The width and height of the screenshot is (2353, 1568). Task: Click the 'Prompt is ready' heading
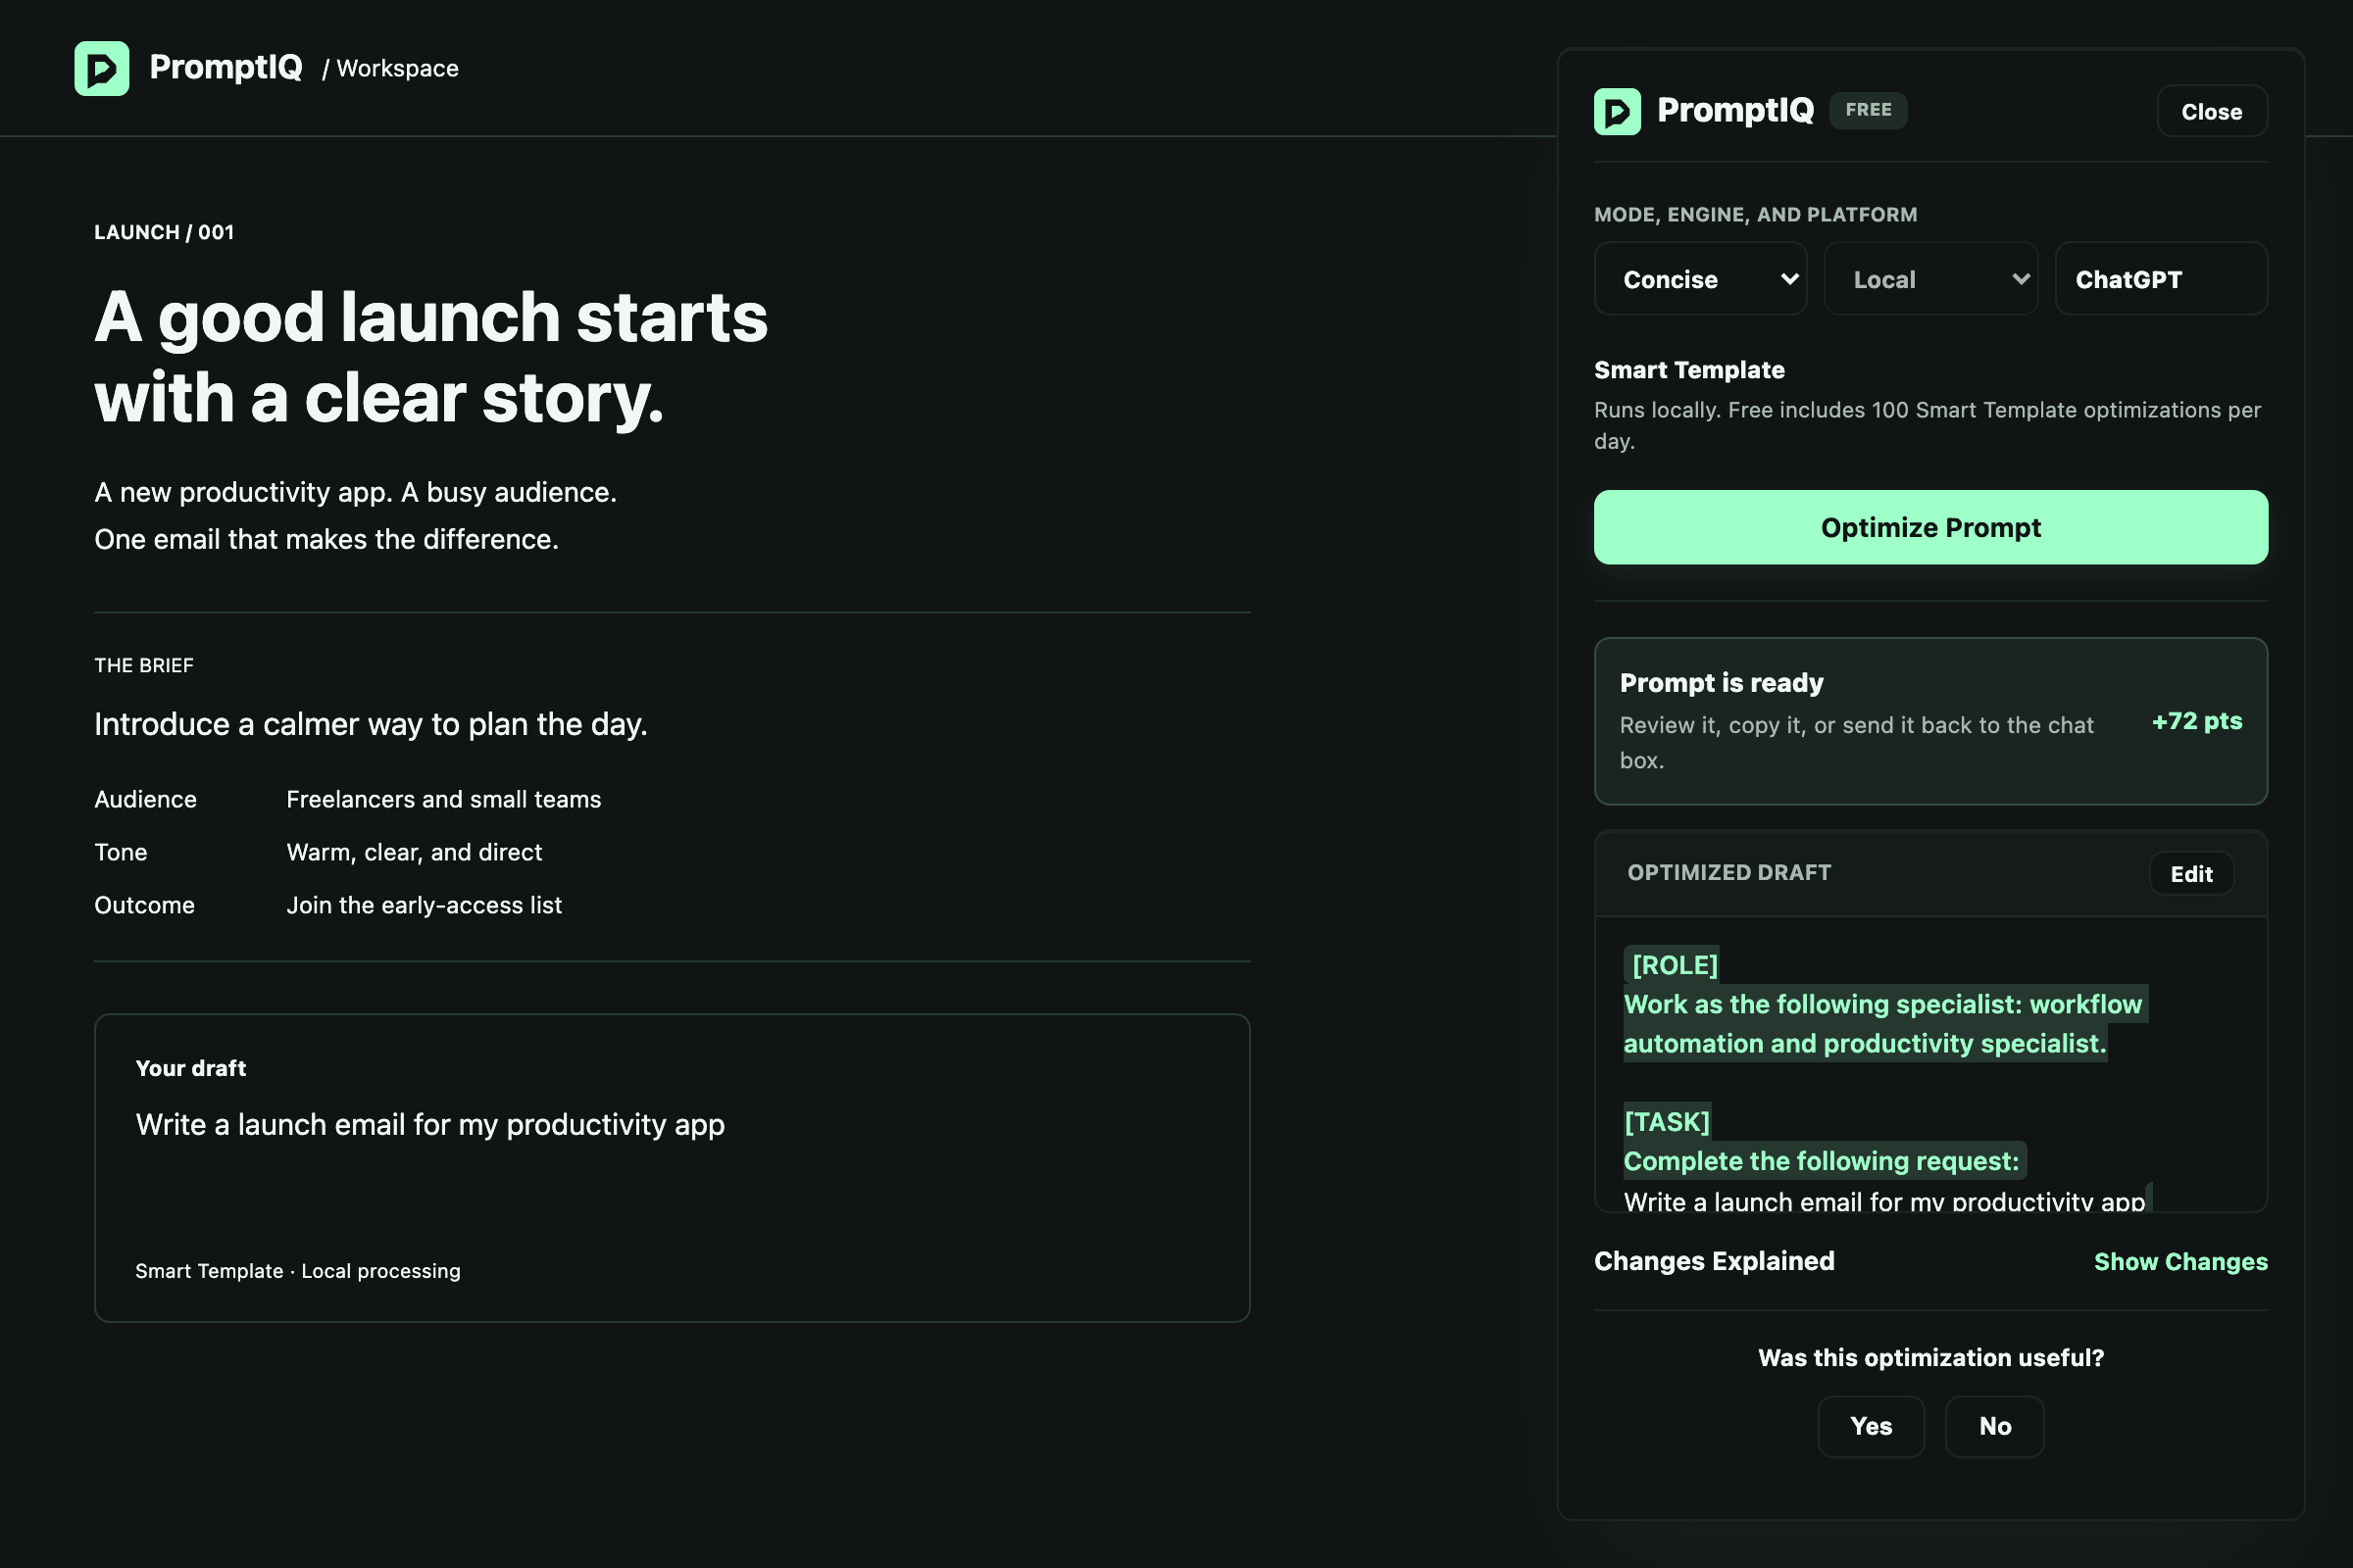pyautogui.click(x=1721, y=682)
